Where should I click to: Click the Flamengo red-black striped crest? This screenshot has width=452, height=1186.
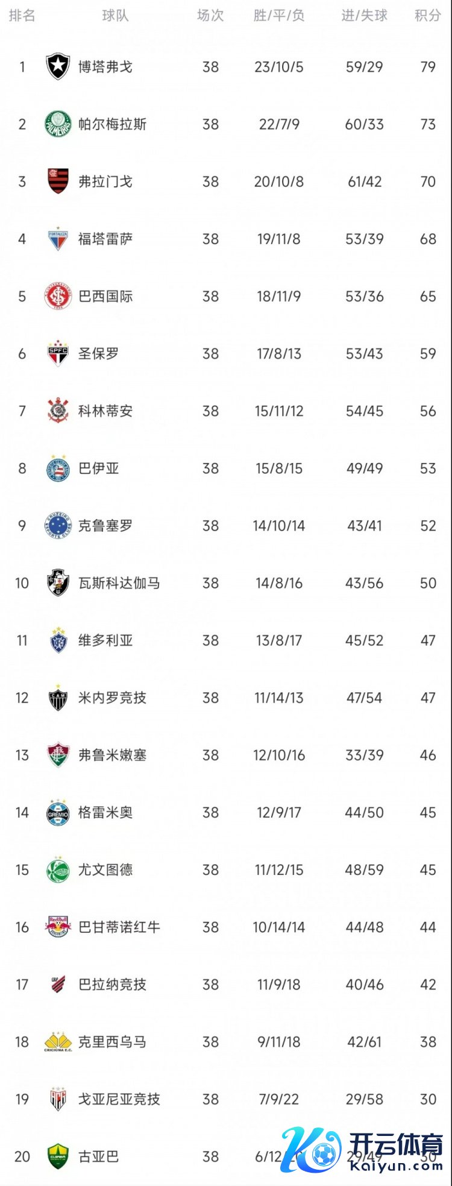pos(58,181)
